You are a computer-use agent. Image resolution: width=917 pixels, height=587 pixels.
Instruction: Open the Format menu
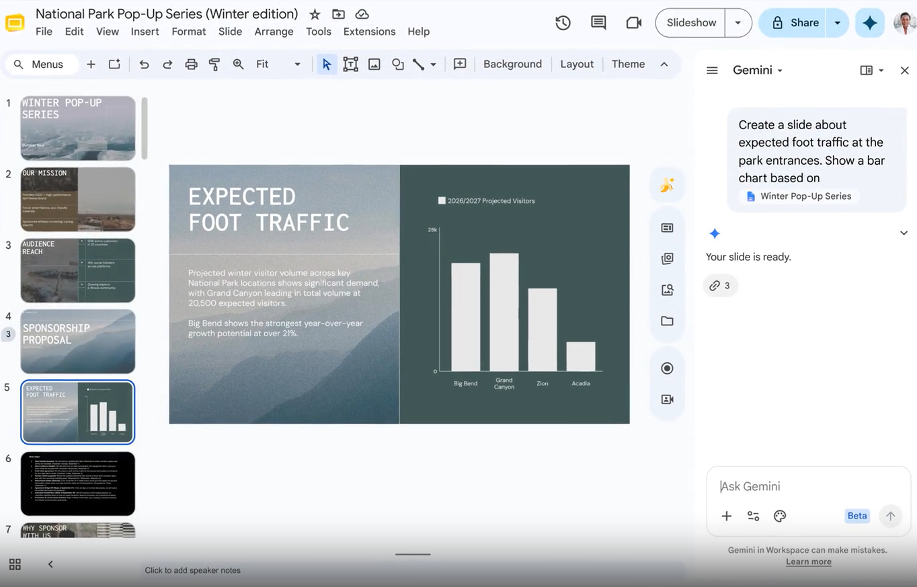click(x=189, y=32)
